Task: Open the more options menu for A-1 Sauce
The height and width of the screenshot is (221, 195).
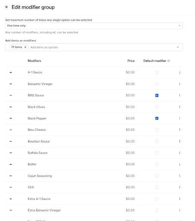Action: point(180,73)
